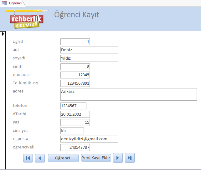This screenshot has width=201, height=170.
Task: Click the e_posta field with gmail address
Action: click(x=89, y=139)
